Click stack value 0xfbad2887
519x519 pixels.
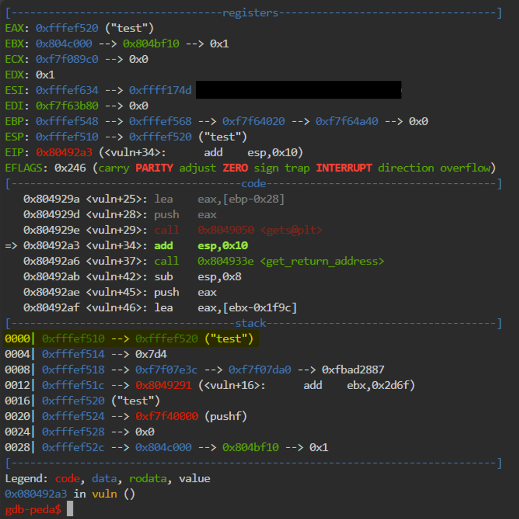click(x=353, y=370)
